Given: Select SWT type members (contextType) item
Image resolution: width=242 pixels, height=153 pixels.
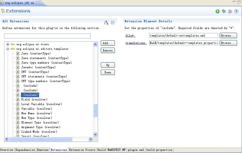Looking at the screenshot, I should [46, 81].
